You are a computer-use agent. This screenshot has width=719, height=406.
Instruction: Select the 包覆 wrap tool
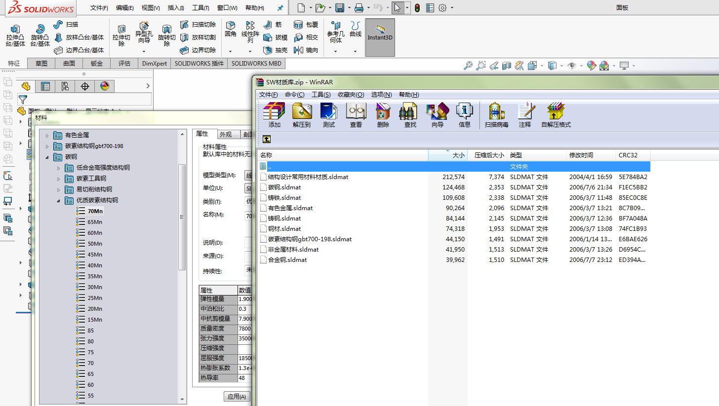coord(306,24)
